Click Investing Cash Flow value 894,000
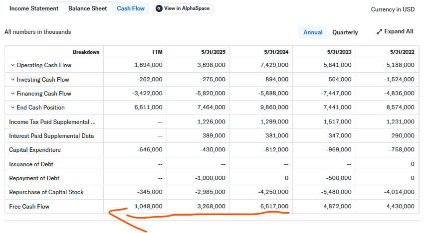Screen dimensions: 424x233 tap(277, 79)
